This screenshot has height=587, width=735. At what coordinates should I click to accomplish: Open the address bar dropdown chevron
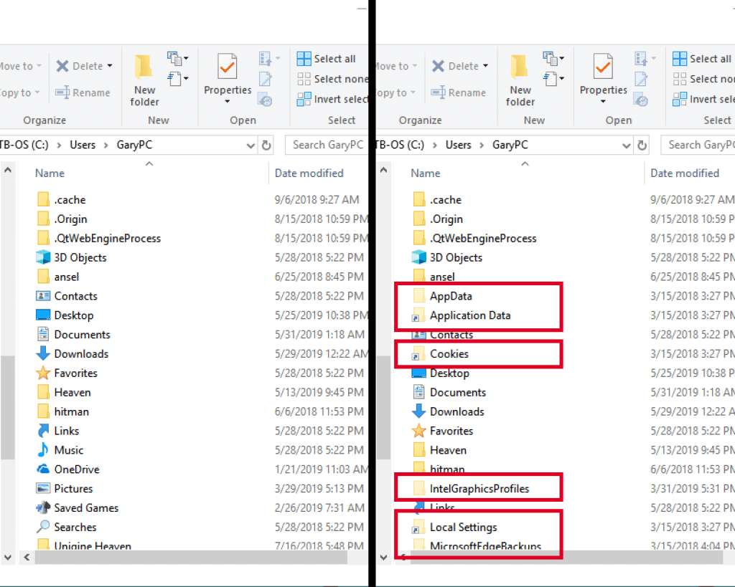coord(250,144)
